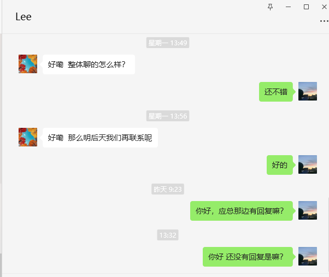Click my avatar next to '你好 还没有回复是嘛？'

click(x=308, y=256)
